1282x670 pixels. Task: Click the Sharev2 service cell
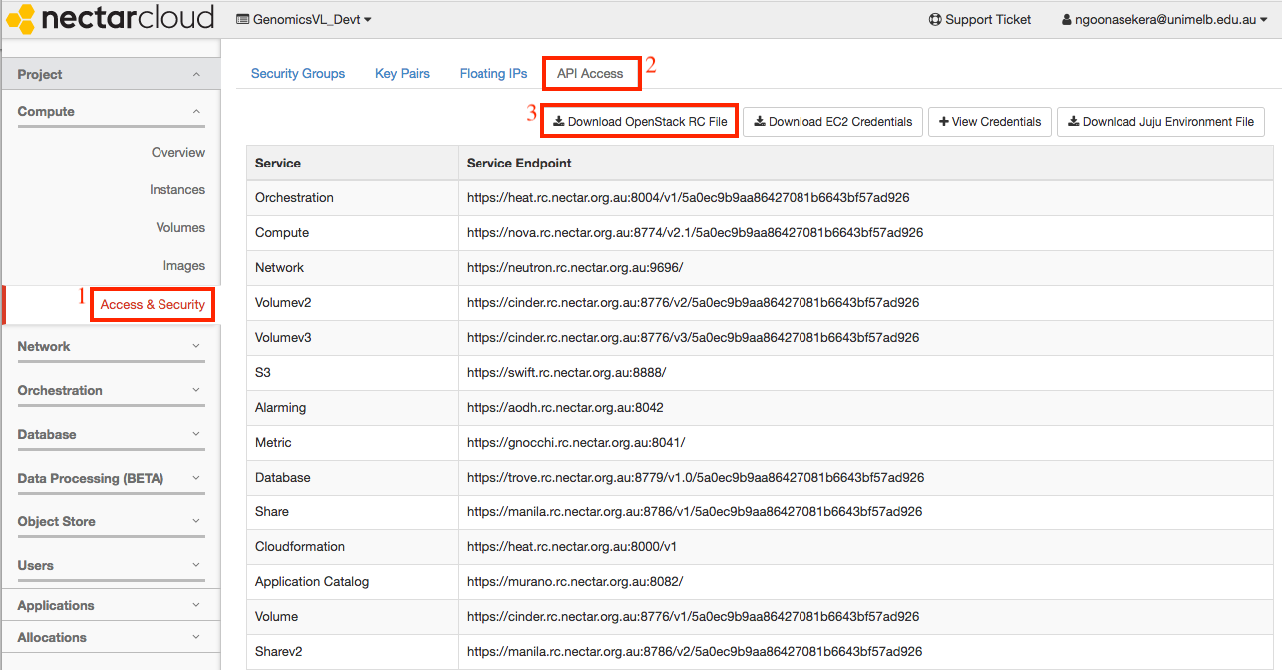(352, 651)
